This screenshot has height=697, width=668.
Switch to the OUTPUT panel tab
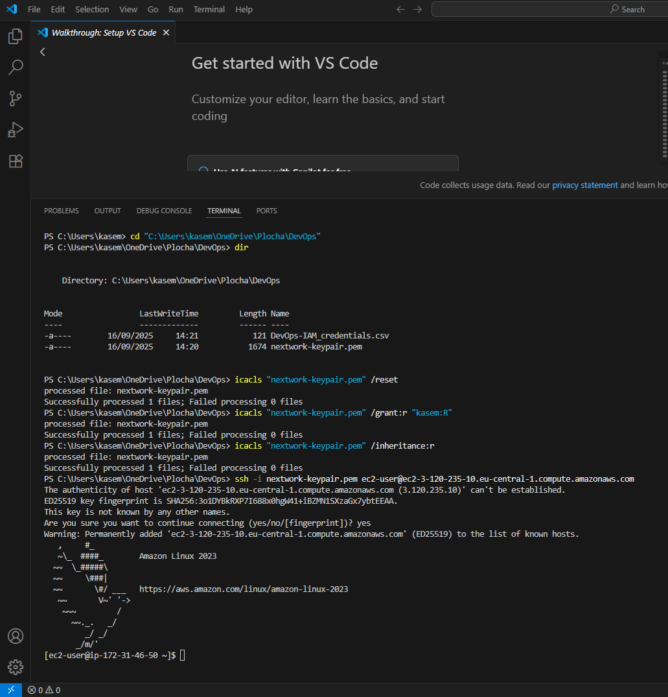tap(108, 211)
